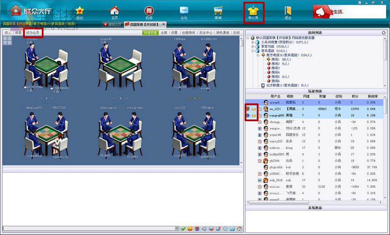Select the 成为会员 menu item
Image resolution: width=390 pixels, height=235 pixels.
33,33
